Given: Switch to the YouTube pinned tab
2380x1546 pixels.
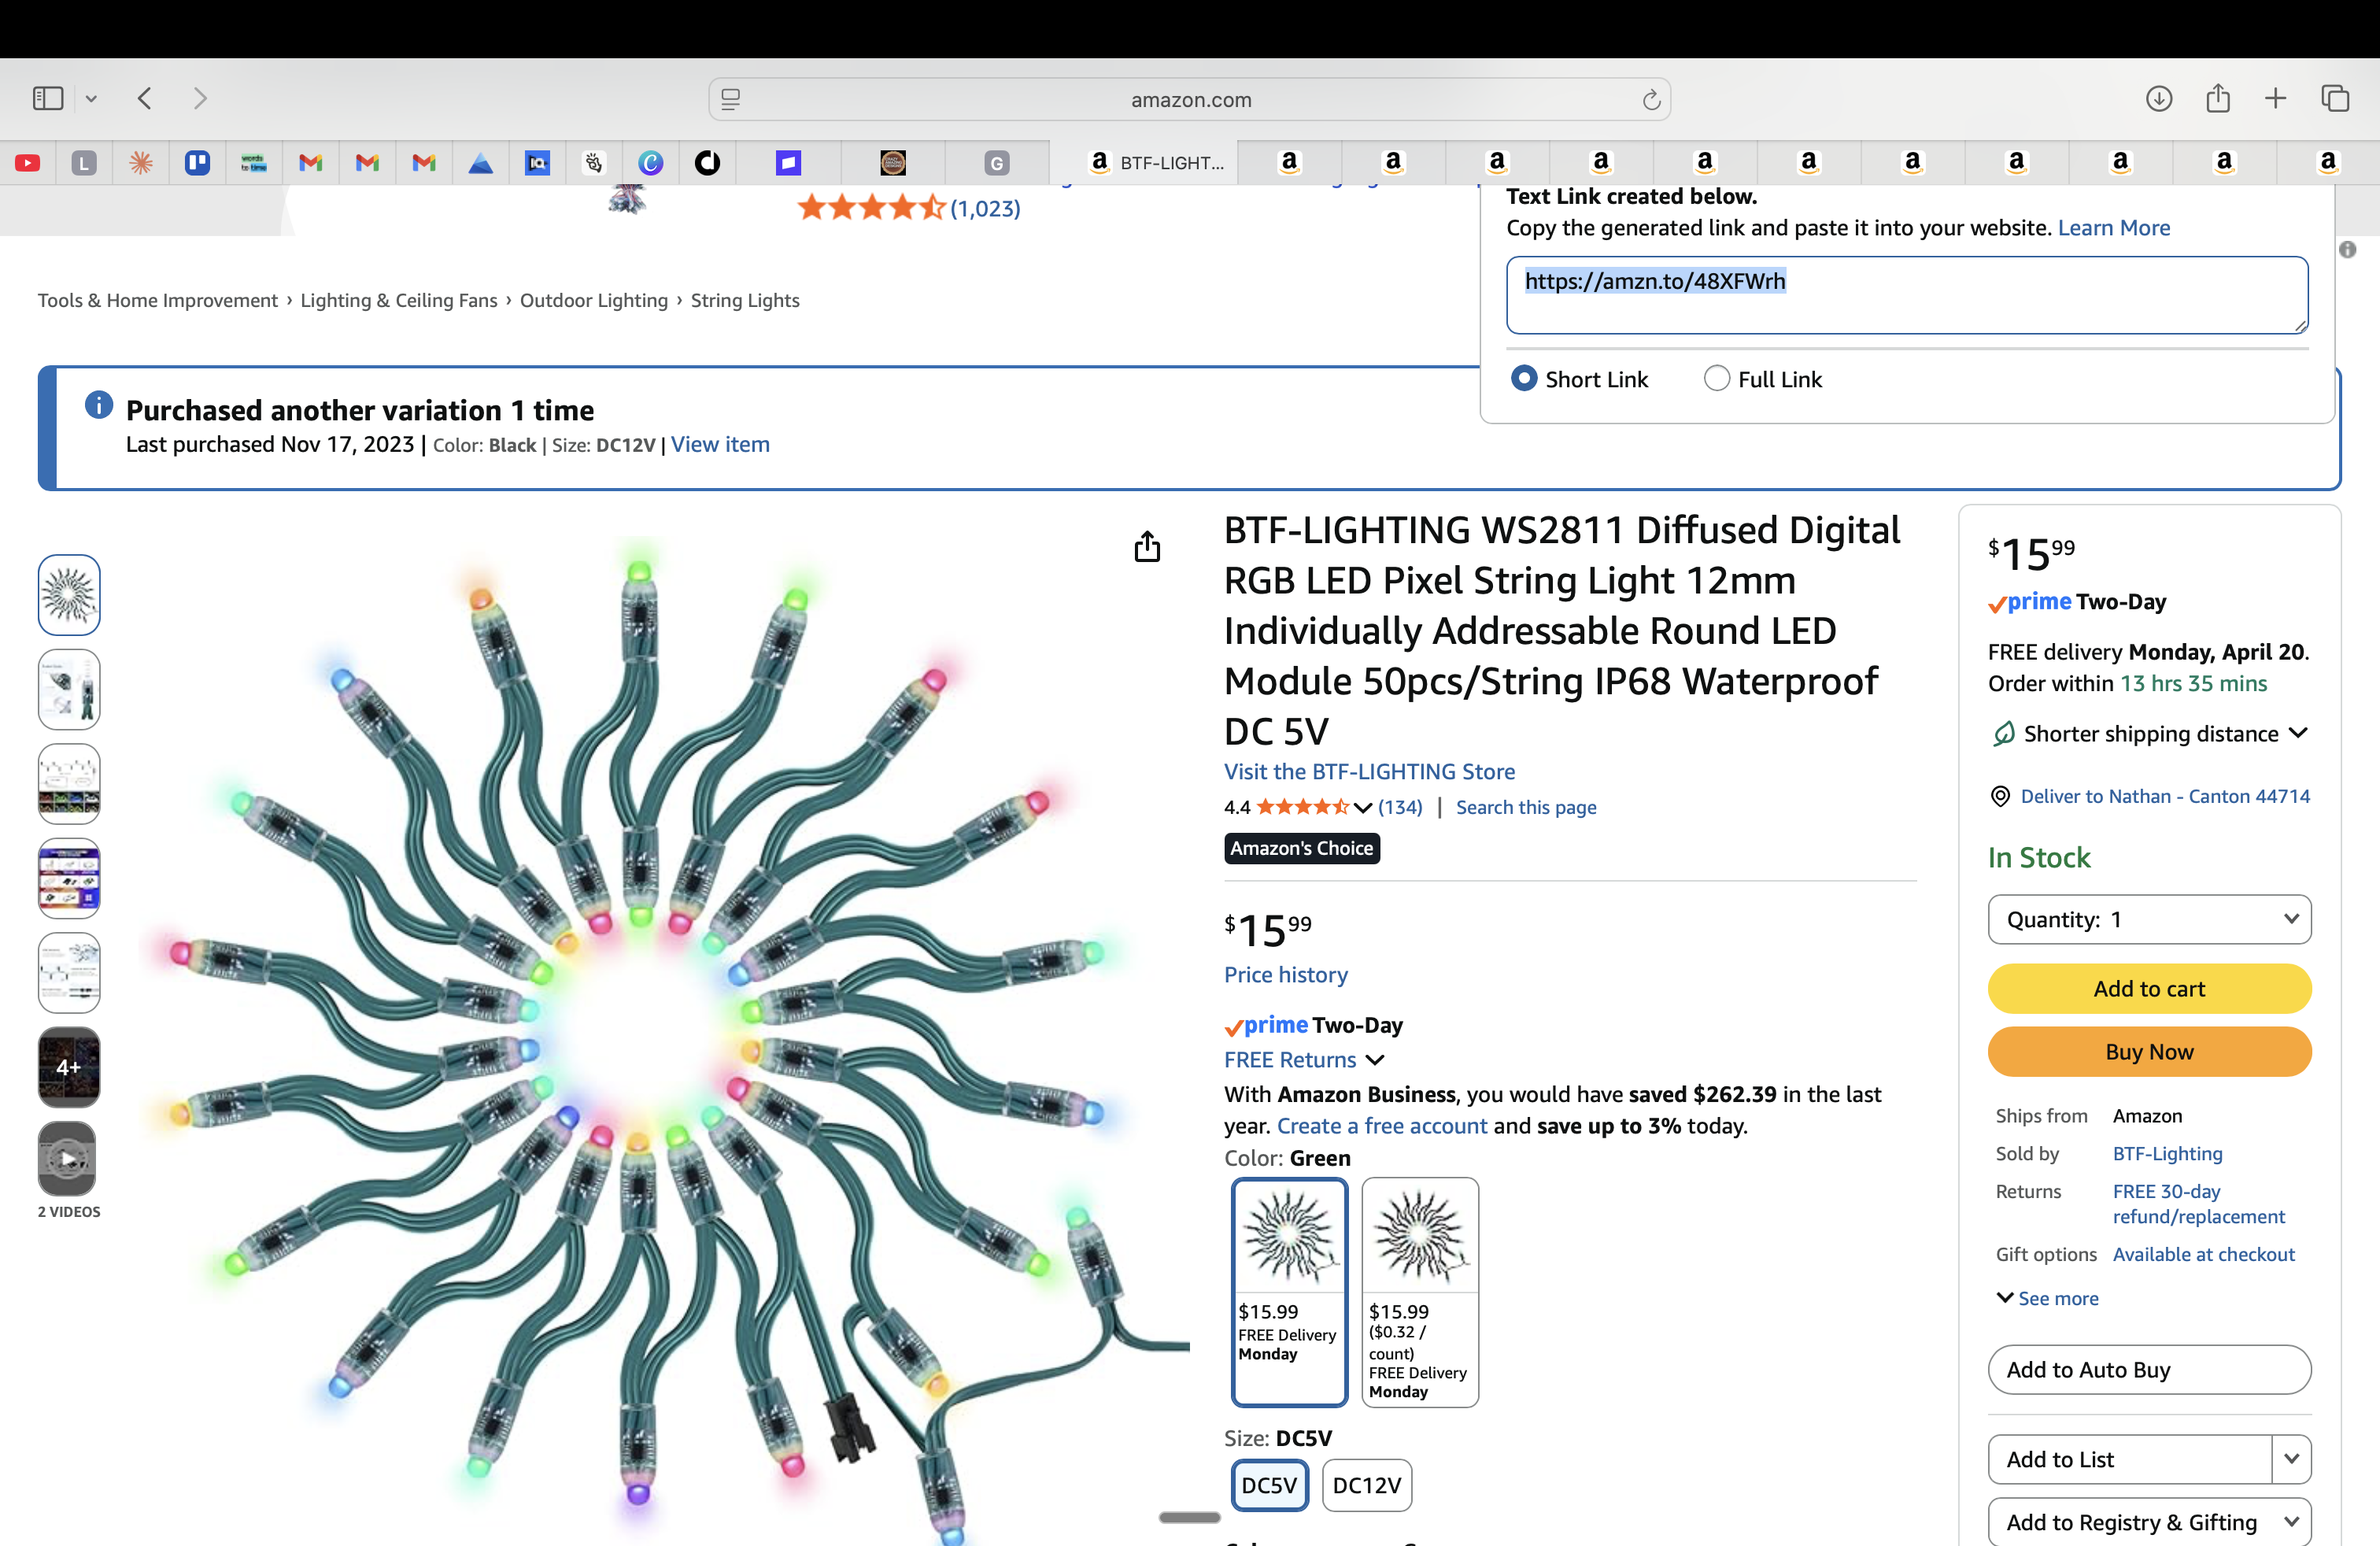Looking at the screenshot, I should pyautogui.click(x=28, y=162).
